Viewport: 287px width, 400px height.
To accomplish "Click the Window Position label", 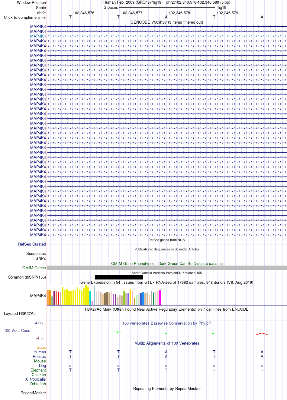I will [31, 2].
